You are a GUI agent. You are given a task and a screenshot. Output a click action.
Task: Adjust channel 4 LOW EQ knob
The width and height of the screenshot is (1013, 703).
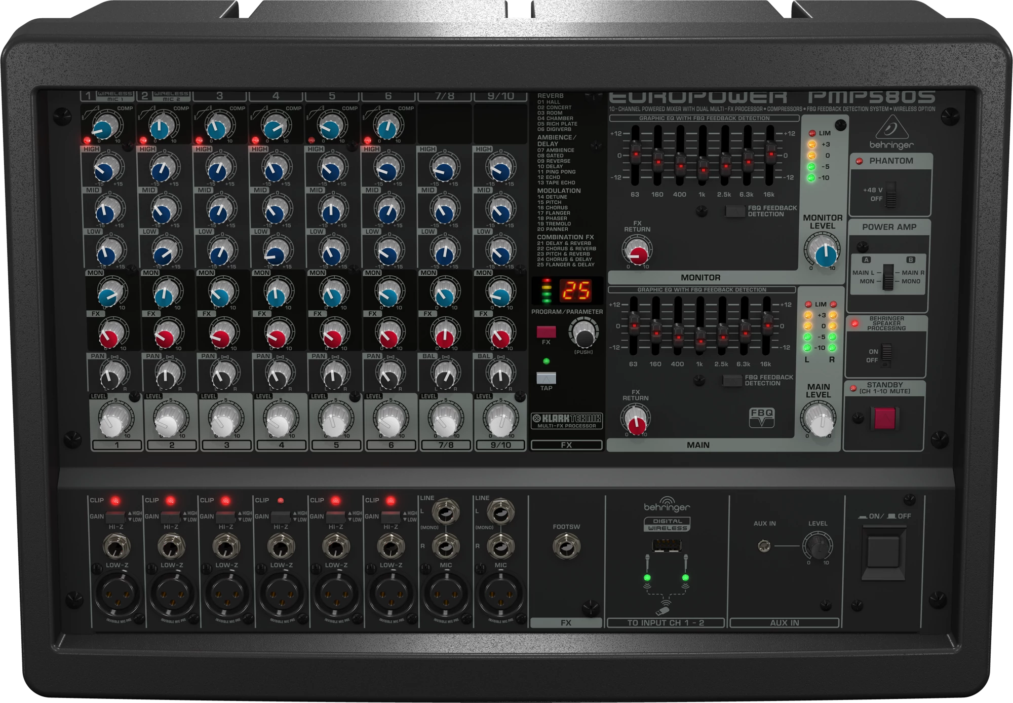click(276, 252)
